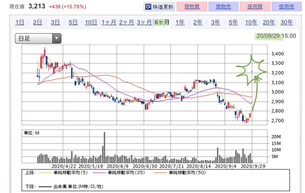Image resolution: width=305 pixels, height=193 pixels.
Task: Click the 2020/6/30 date axis label
Action: [x=145, y=166]
